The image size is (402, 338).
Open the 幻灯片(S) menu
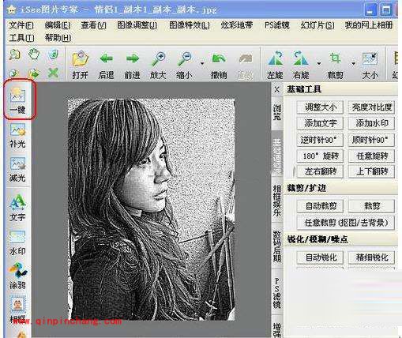317,25
